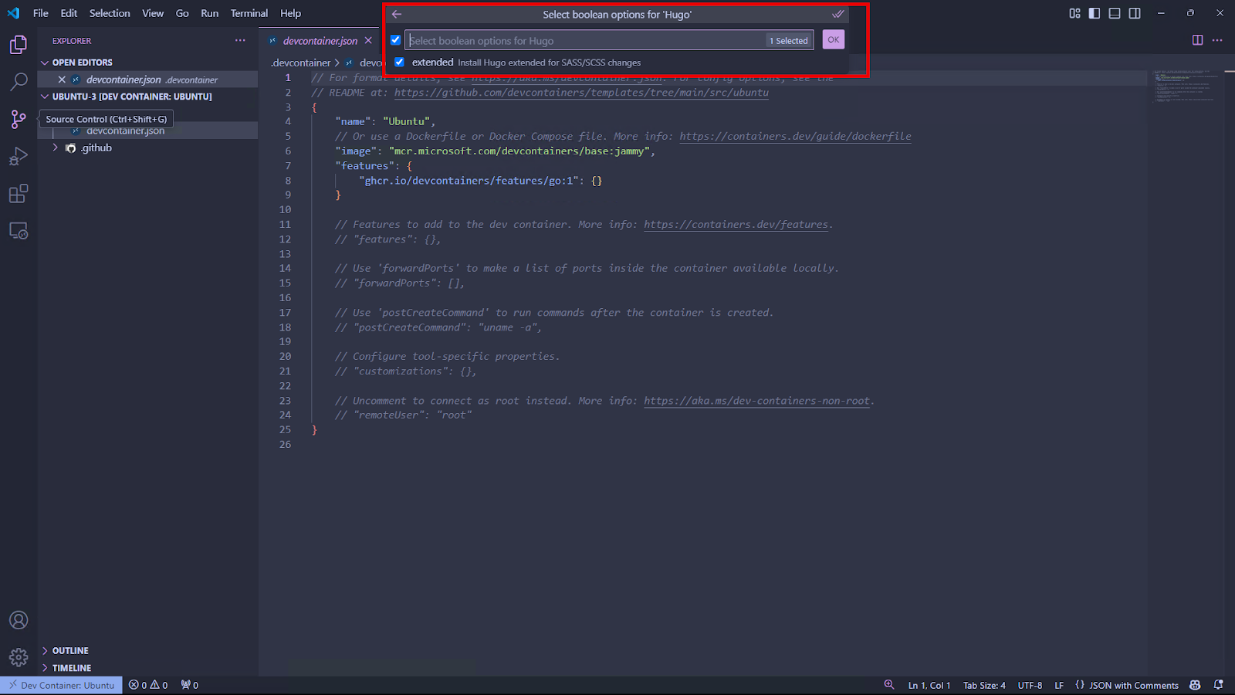
Task: Click the Copilot status bar icon
Action: (x=1195, y=685)
